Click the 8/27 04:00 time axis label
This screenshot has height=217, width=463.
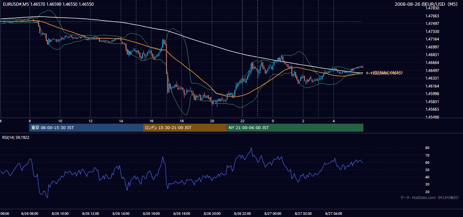point(334,213)
